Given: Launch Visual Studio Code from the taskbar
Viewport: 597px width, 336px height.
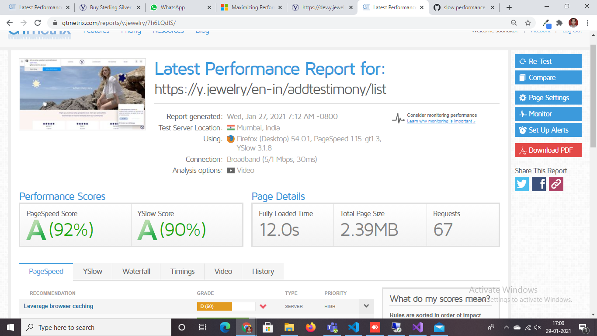Looking at the screenshot, I should coord(353,327).
